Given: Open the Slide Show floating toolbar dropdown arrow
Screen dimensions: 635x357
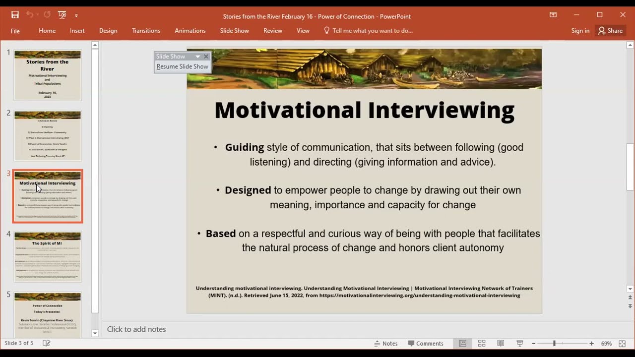Looking at the screenshot, I should click(x=197, y=57).
